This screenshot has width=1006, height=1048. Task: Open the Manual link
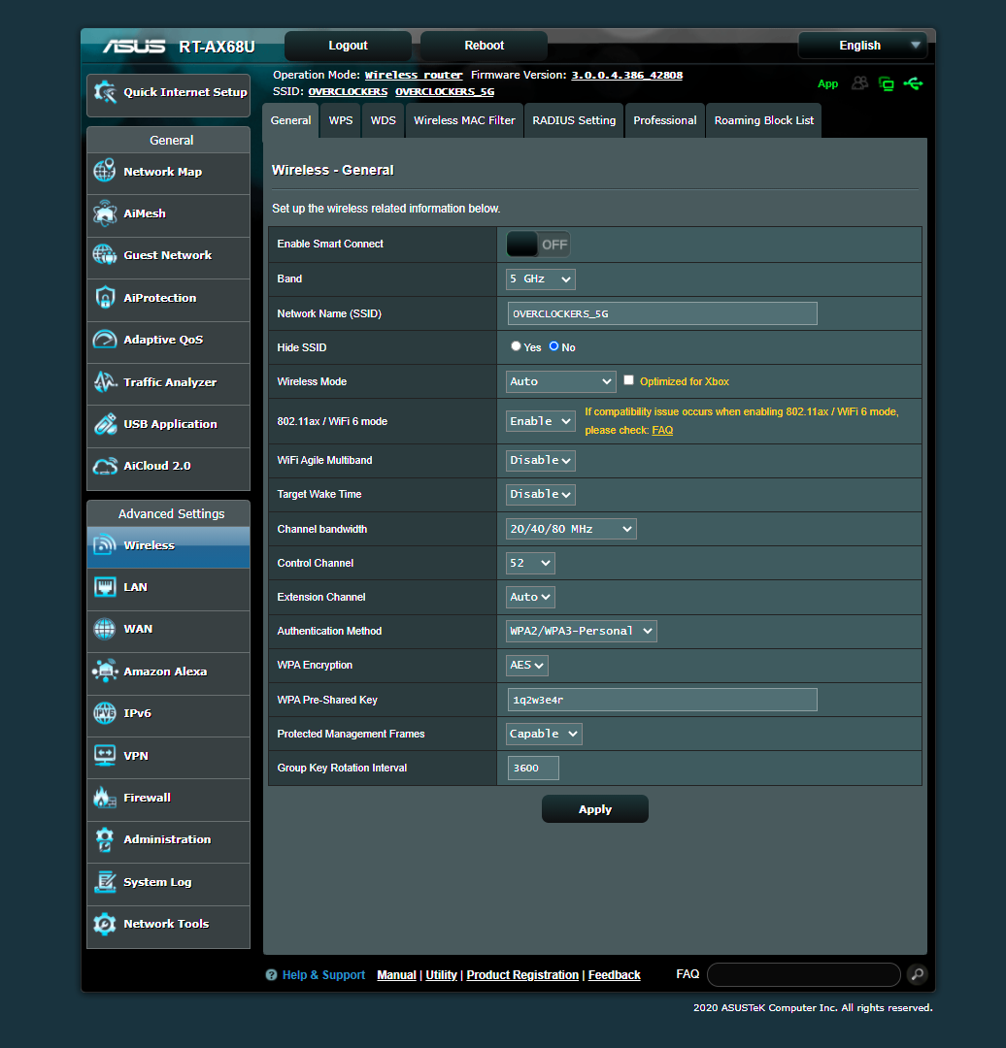[396, 975]
